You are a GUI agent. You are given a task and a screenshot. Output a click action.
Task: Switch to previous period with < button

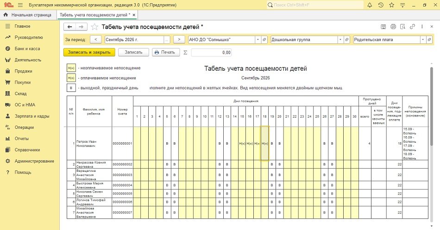click(x=96, y=40)
